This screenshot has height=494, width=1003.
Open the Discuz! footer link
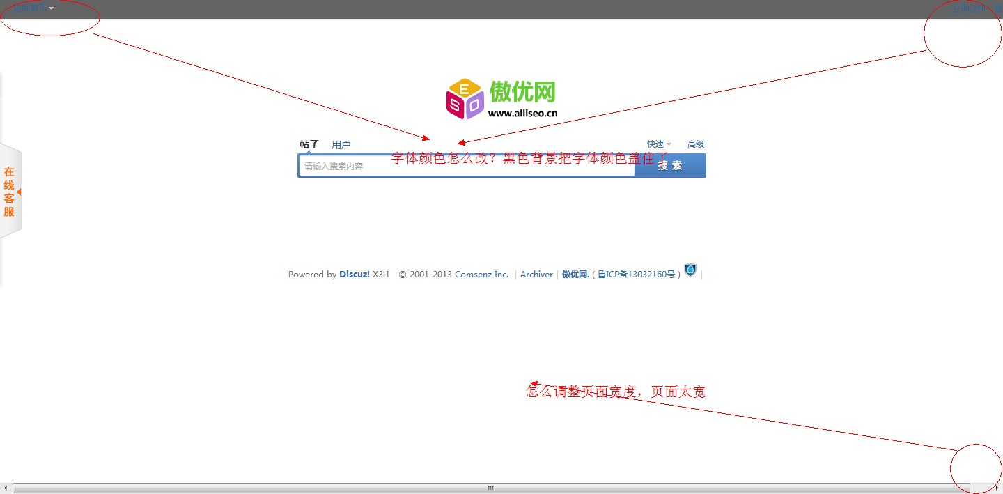pos(355,275)
